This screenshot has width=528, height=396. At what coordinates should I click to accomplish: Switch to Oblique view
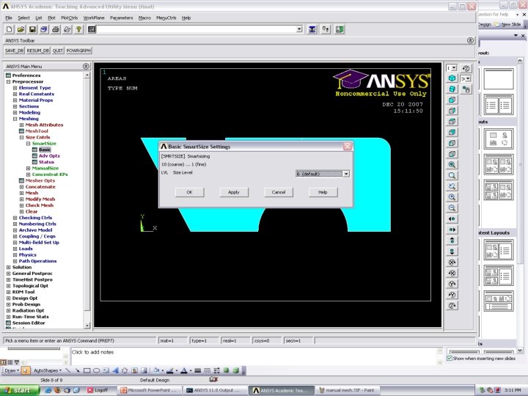point(452,89)
